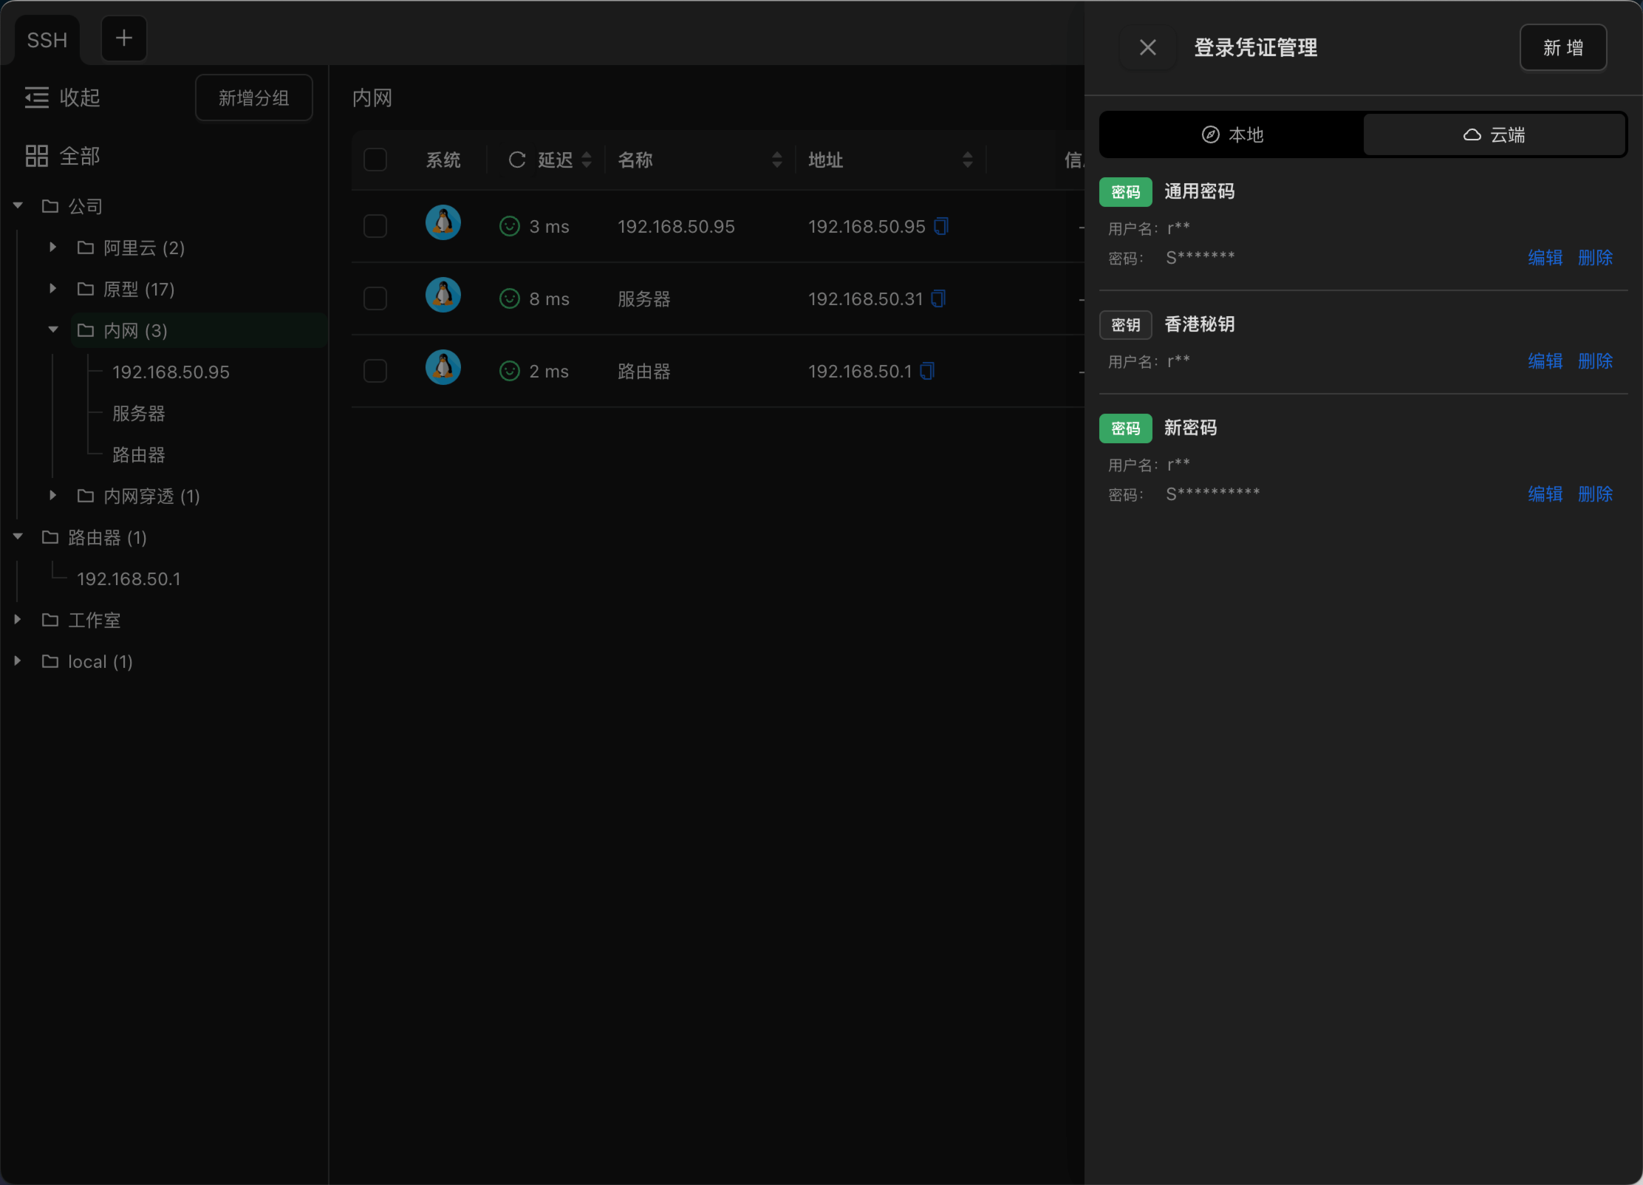The width and height of the screenshot is (1643, 1185).
Task: Click the collapse sidebar icon next to 收起
Action: (x=36, y=98)
